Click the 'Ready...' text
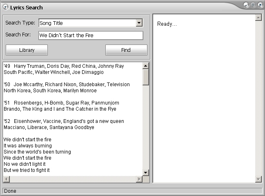 (x=167, y=24)
